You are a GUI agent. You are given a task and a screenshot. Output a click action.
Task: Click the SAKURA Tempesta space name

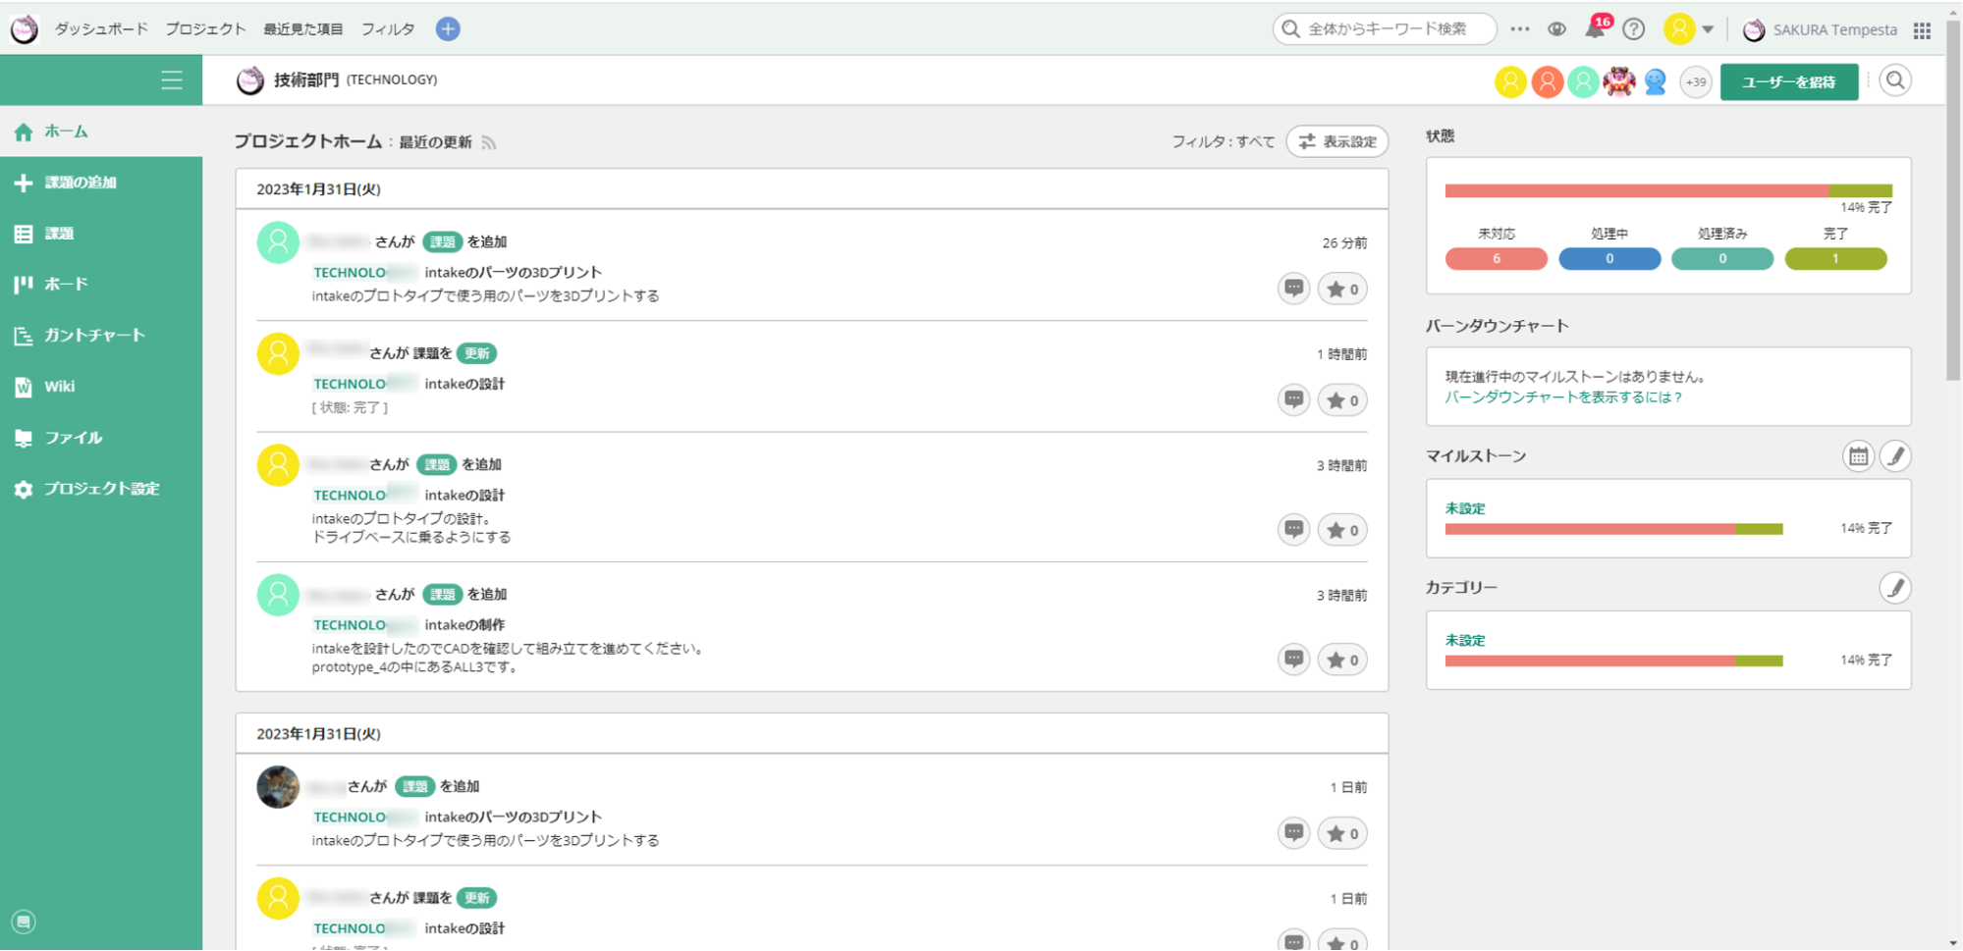coord(1834,30)
